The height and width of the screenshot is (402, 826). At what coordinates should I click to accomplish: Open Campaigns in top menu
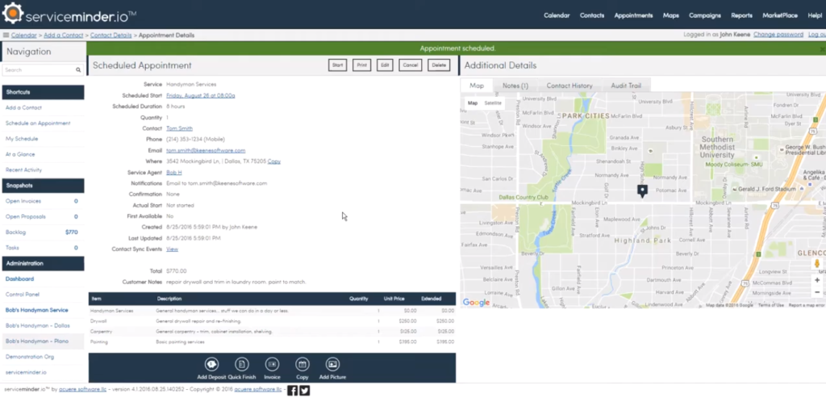[x=705, y=15]
